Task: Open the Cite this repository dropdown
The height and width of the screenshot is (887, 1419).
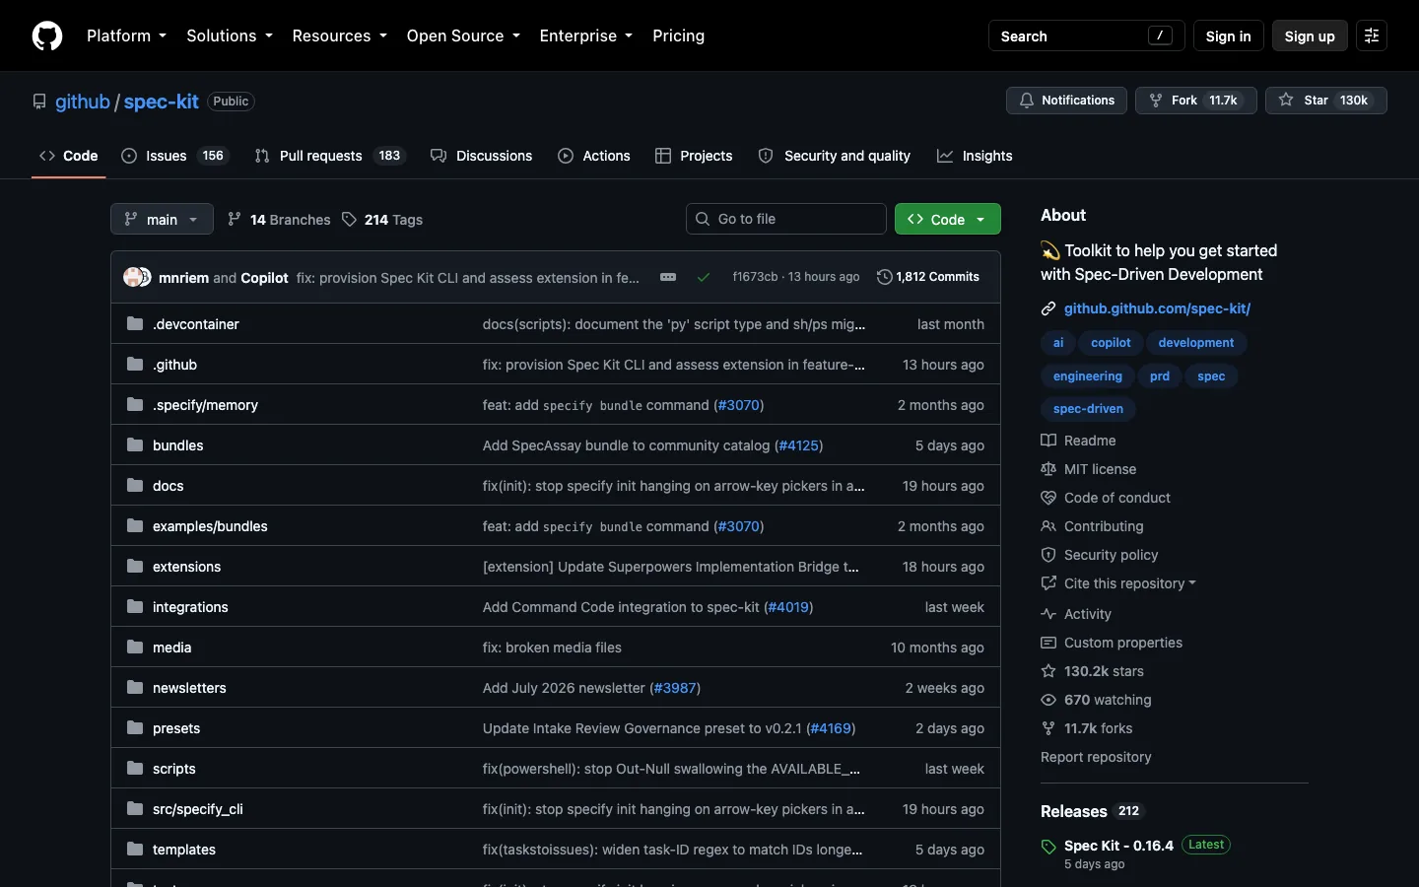Action: [x=1129, y=583]
